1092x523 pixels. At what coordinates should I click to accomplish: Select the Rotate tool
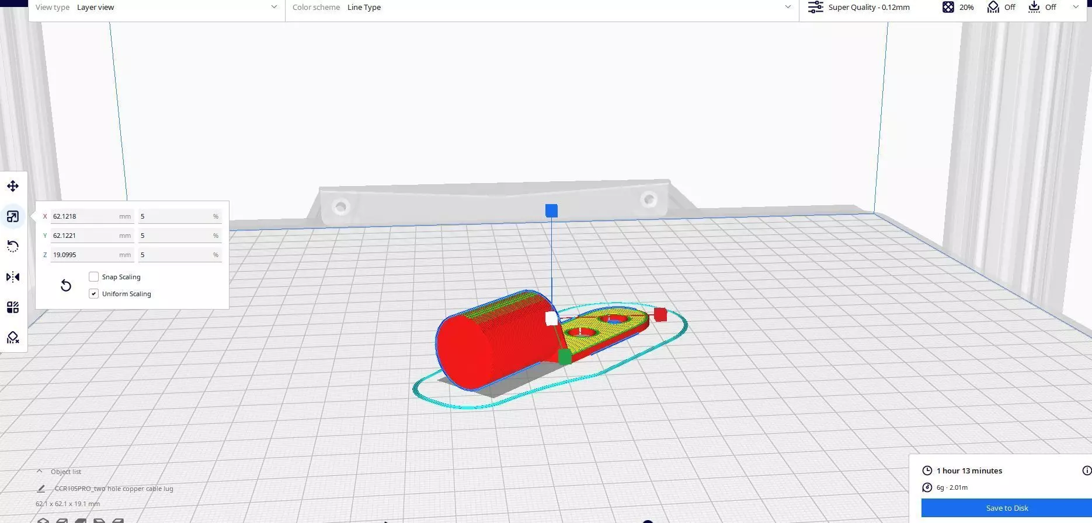(13, 247)
